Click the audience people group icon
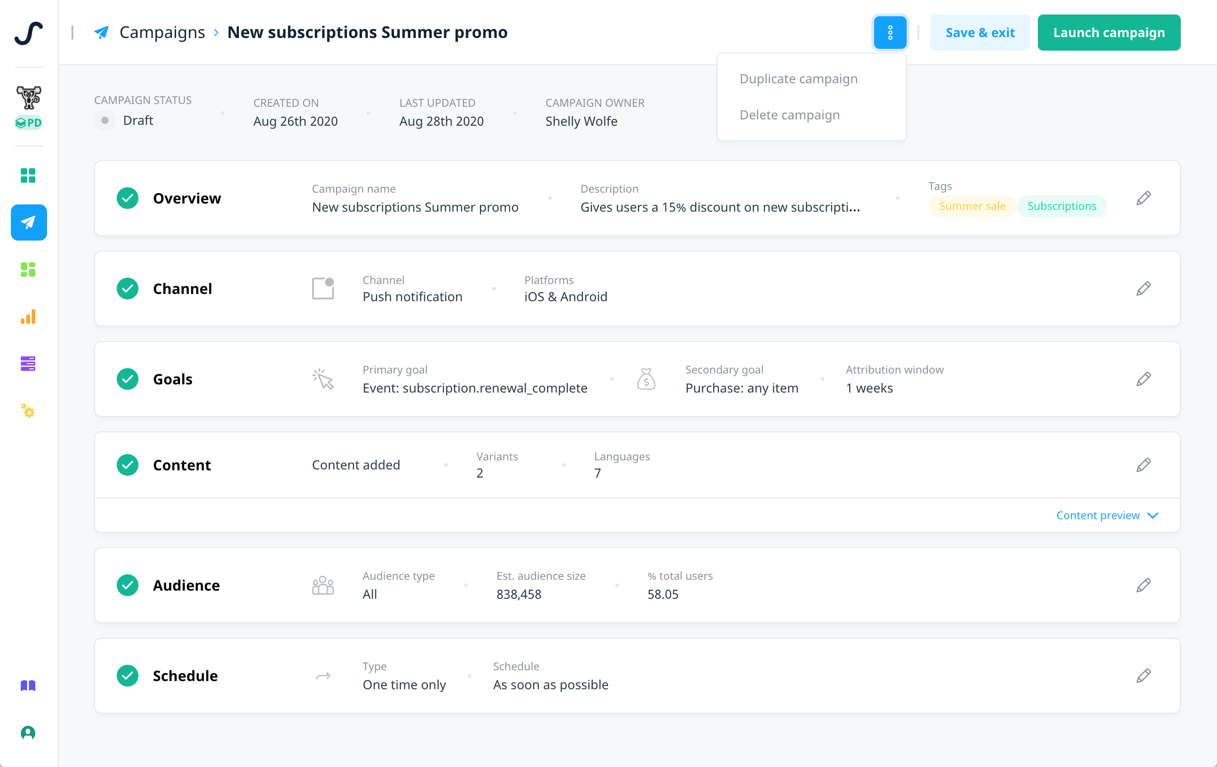The width and height of the screenshot is (1217, 767). [x=323, y=585]
